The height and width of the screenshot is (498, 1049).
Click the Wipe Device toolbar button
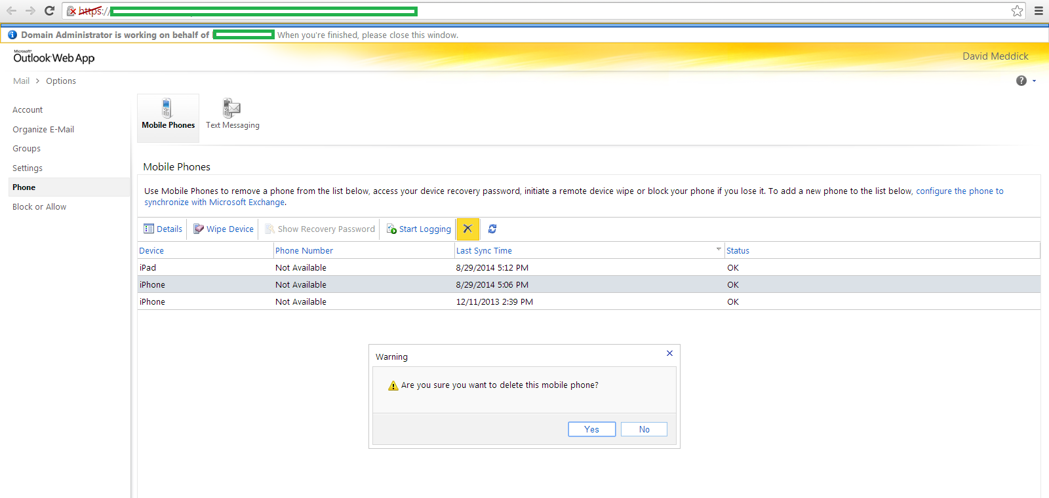point(223,229)
